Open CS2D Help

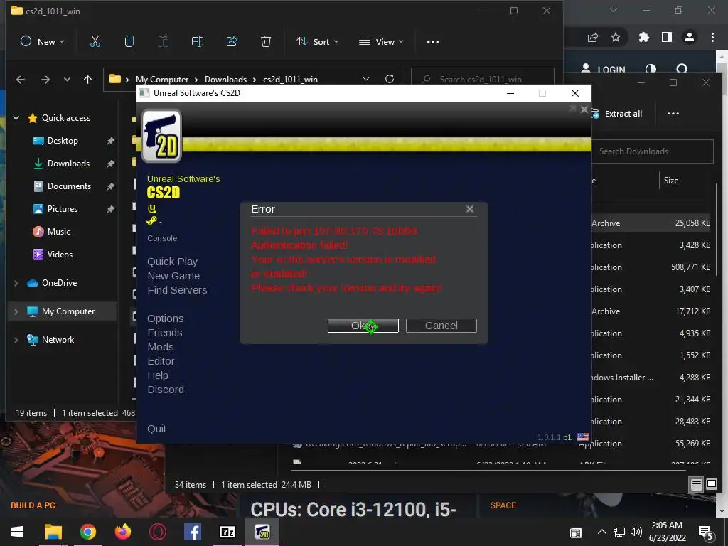coord(157,375)
